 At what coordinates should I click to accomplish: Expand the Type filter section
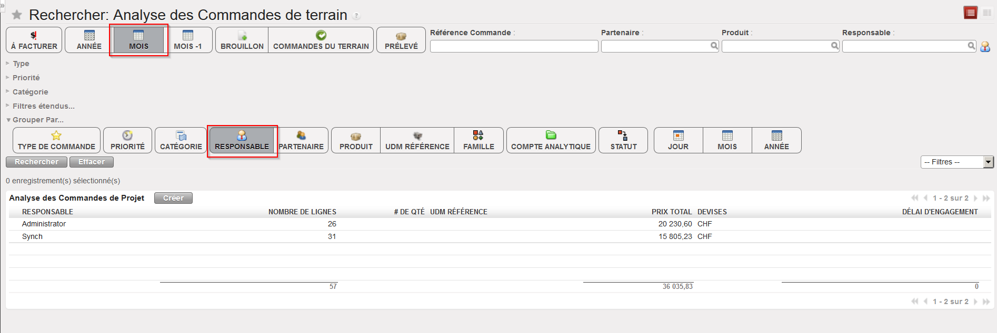(x=17, y=64)
